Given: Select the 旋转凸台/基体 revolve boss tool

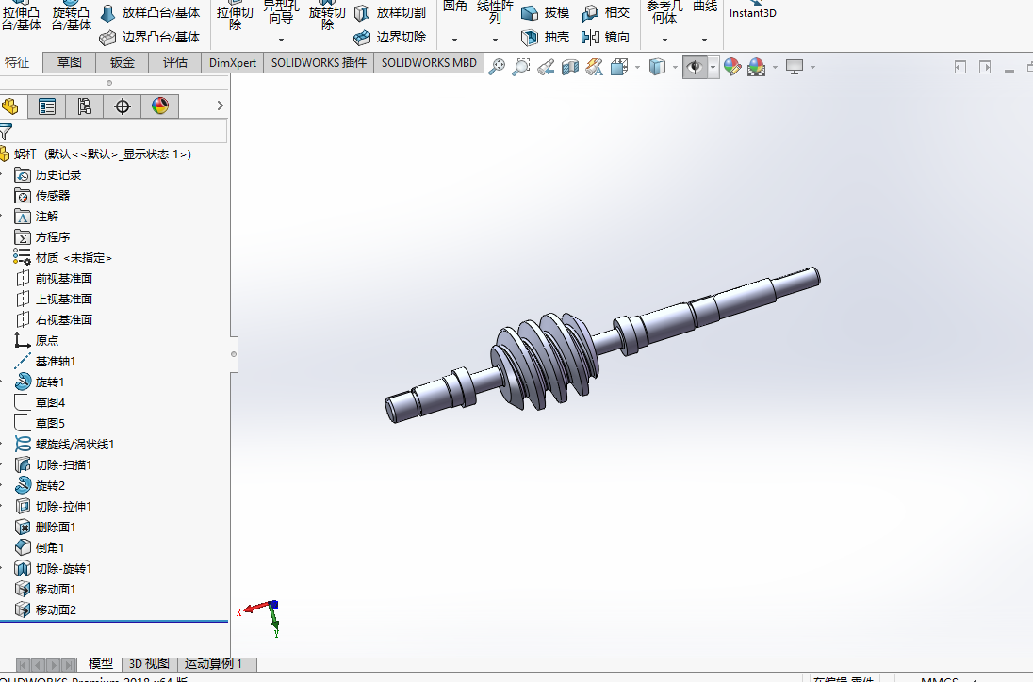Looking at the screenshot, I should [x=71, y=16].
